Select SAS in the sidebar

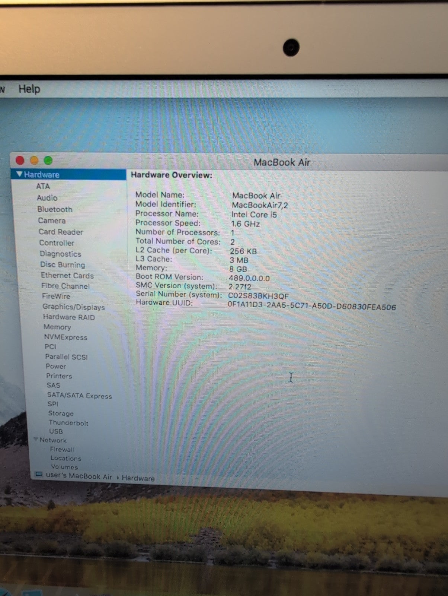(x=53, y=385)
